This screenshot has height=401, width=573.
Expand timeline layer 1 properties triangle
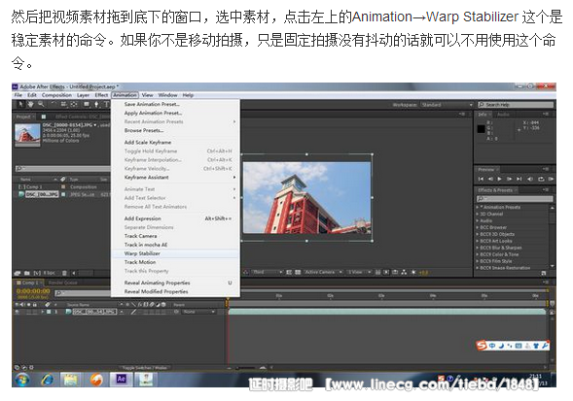coord(43,312)
